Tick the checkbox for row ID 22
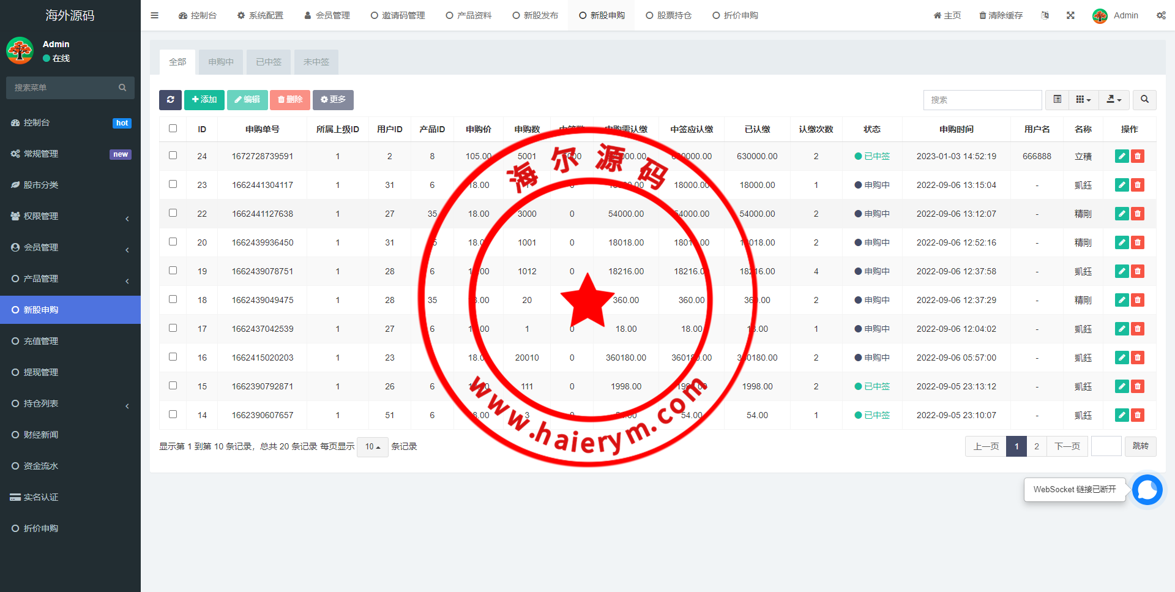 click(x=173, y=213)
